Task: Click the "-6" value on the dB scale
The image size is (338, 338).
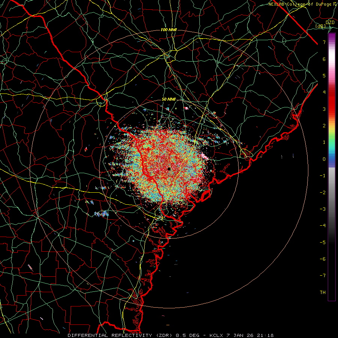Action: [323, 259]
